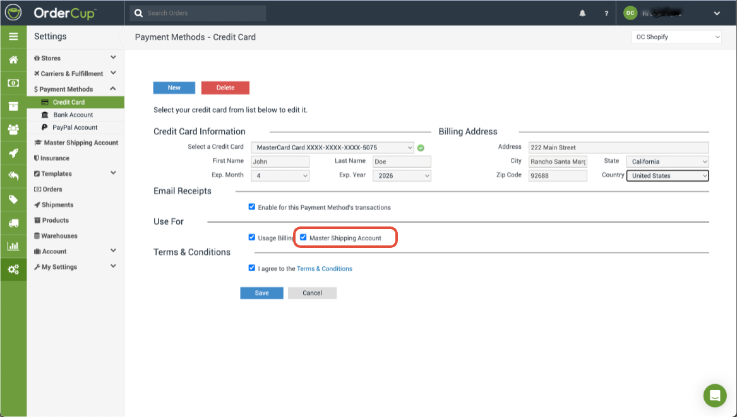Viewport: 737px width, 417px height.
Task: Open the help question mark icon
Action: click(606, 13)
